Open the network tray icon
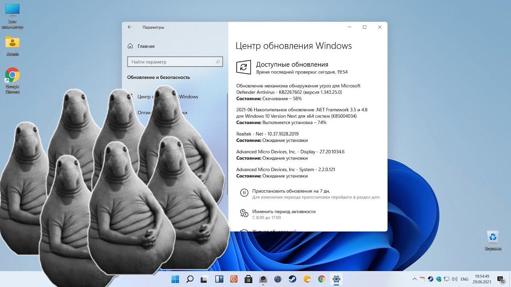This screenshot has height=287, width=511. click(x=447, y=279)
